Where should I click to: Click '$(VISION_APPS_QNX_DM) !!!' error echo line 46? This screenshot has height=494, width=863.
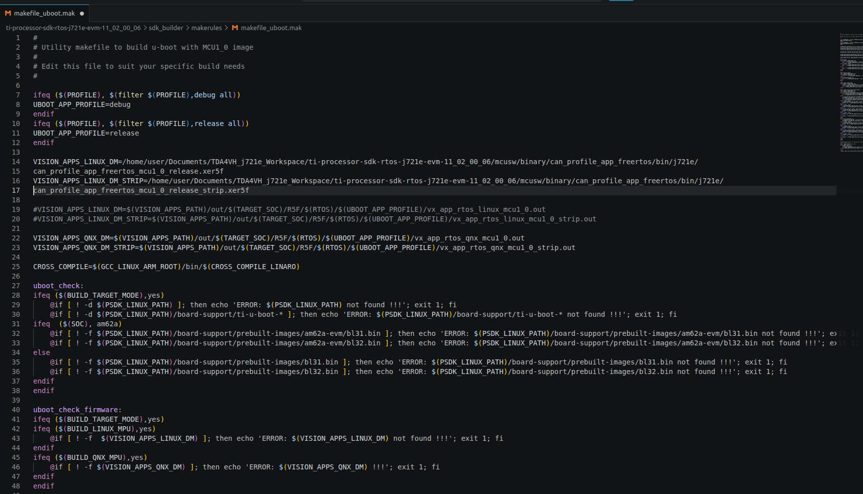click(x=245, y=467)
